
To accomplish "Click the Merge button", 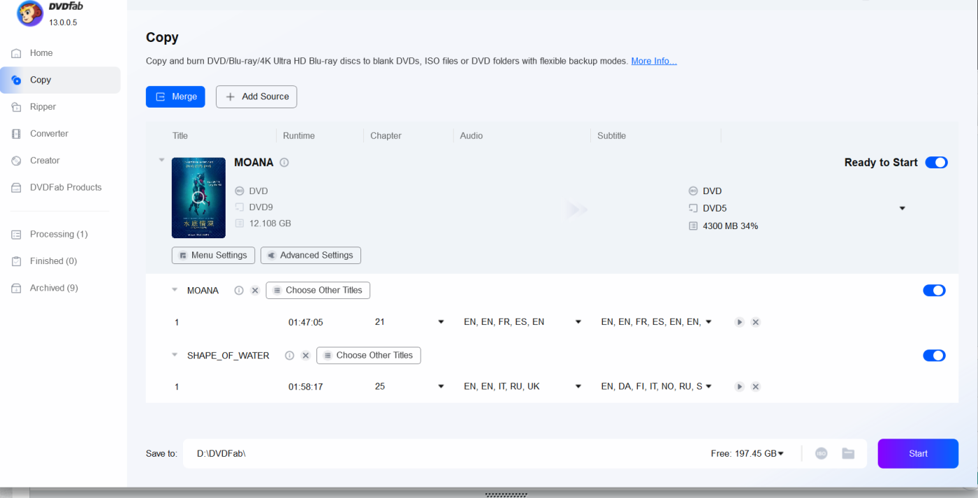I will pyautogui.click(x=175, y=96).
